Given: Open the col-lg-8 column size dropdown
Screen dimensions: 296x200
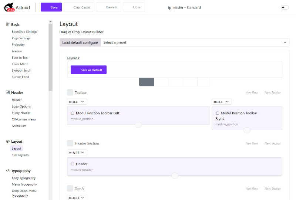Looking at the screenshot, I should click(x=77, y=102).
